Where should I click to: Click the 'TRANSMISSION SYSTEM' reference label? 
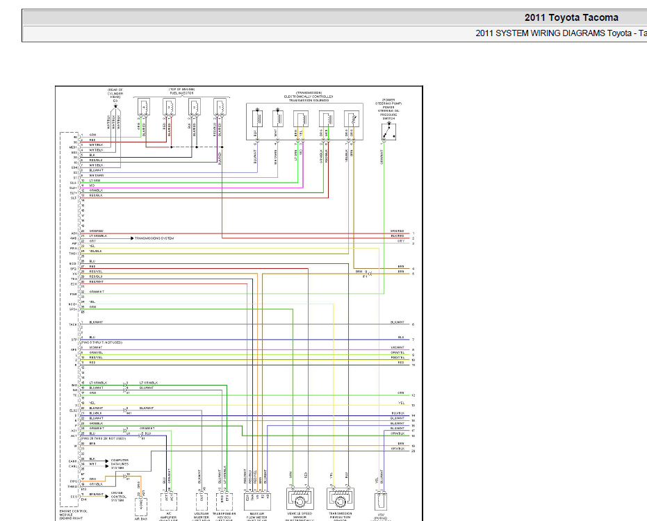(154, 238)
